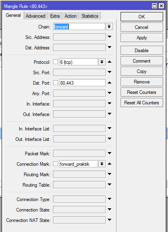Click the empty Packet Mark field
168x232 pixels.
79,153
